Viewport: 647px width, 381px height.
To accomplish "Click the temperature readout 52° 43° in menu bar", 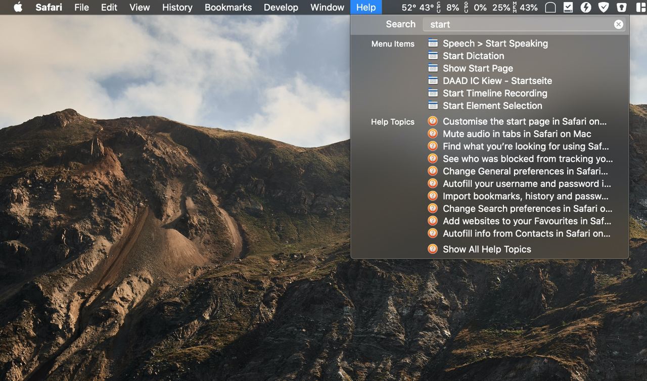I will click(x=418, y=7).
